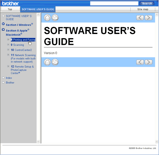Expand the 8 Printing and Faxing node
This screenshot has height=155, width=159.
[8, 39]
